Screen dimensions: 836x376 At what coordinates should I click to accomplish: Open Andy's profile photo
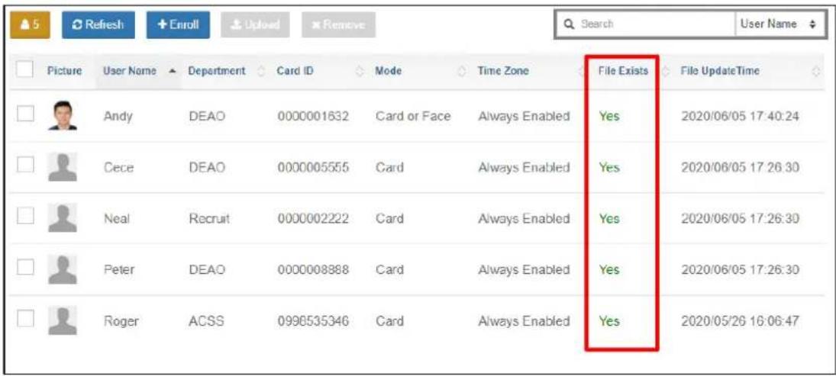(x=63, y=116)
